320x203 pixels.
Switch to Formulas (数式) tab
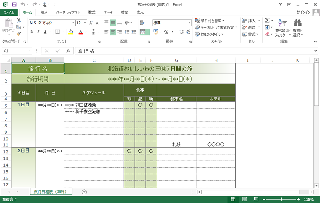pyautogui.click(x=92, y=12)
